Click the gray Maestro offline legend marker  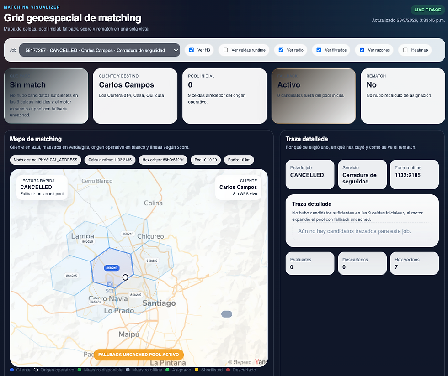pos(127,371)
